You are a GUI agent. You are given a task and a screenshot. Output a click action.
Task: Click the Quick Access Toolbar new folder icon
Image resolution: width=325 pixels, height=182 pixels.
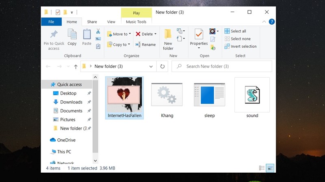[x=65, y=13]
